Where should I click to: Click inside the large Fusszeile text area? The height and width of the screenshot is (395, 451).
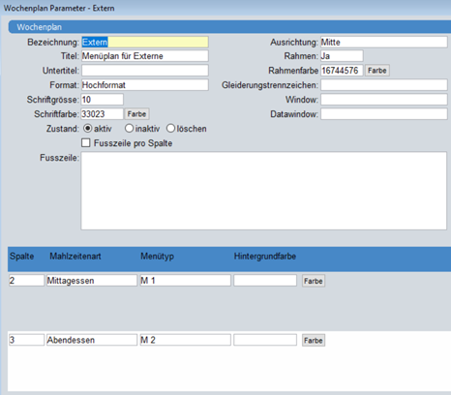(263, 191)
